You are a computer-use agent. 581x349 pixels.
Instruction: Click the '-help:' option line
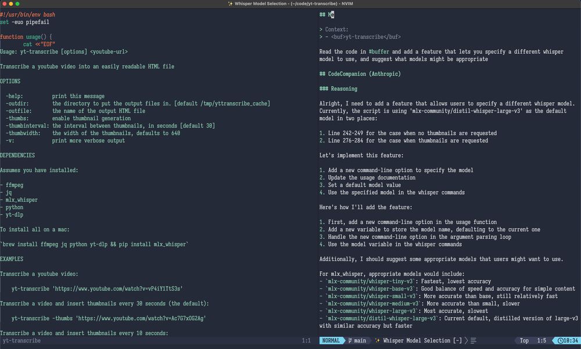coord(55,96)
